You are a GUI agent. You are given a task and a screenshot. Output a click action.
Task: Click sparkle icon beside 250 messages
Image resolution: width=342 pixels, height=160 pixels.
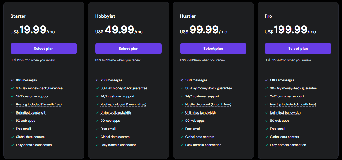[x=97, y=80]
